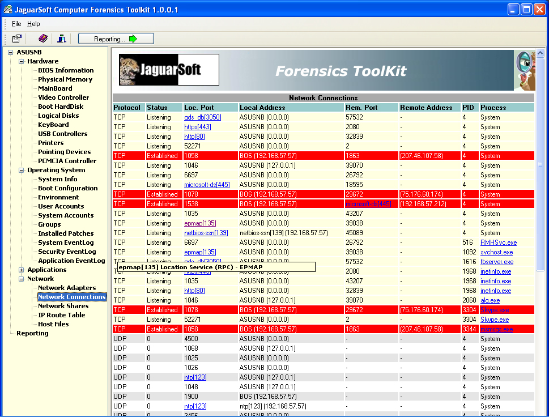Expand the Applications tree branch
The height and width of the screenshot is (417, 549).
click(x=21, y=270)
